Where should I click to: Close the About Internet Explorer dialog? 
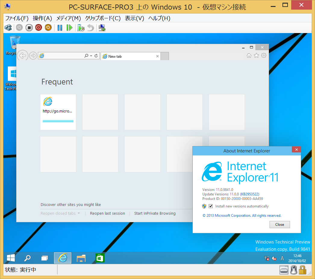(x=279, y=224)
